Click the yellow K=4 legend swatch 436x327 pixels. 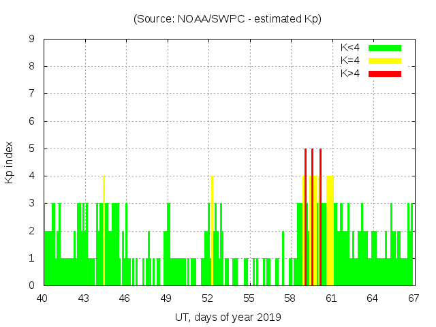coord(385,61)
